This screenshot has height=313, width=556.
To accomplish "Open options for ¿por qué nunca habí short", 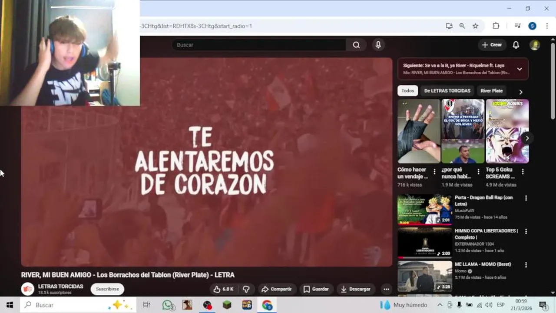I will pyautogui.click(x=478, y=172).
